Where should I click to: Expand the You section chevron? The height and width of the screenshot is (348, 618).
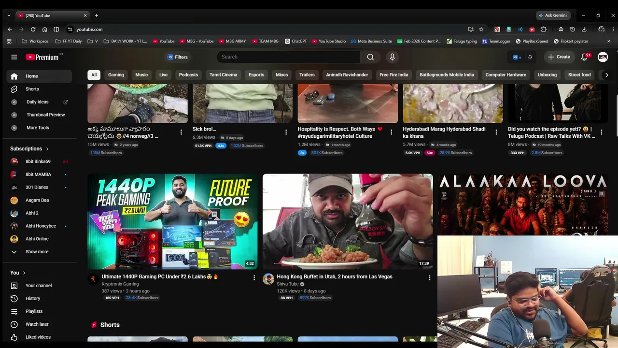point(24,273)
